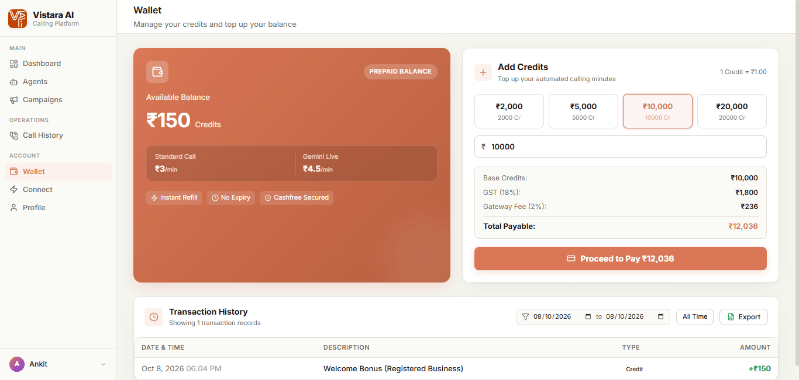Viewport: 799px width, 380px height.
Task: Click the Gateway Fee ₹236 value
Action: [x=749, y=207]
